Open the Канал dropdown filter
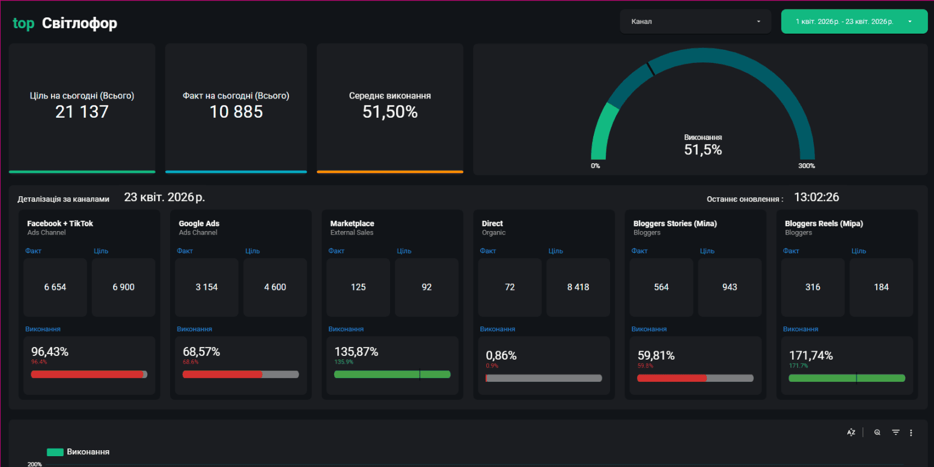The width and height of the screenshot is (934, 467). tap(695, 22)
